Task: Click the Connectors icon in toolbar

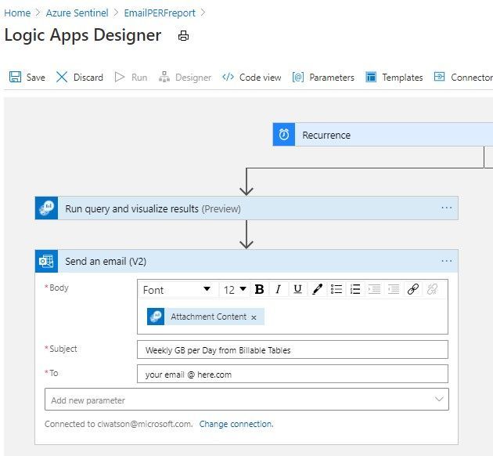Action: [439, 77]
